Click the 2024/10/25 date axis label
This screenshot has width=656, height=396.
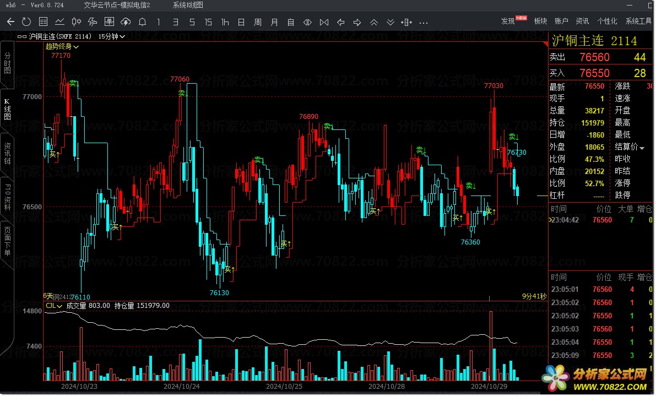tap(284, 387)
